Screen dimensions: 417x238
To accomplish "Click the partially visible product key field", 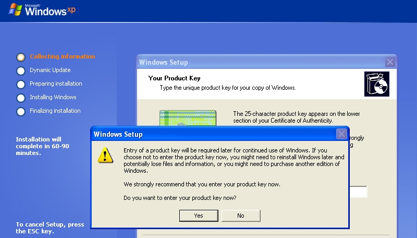I will (x=358, y=192).
